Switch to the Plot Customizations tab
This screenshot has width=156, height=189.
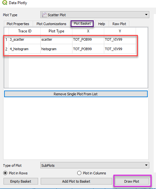[x=51, y=24]
